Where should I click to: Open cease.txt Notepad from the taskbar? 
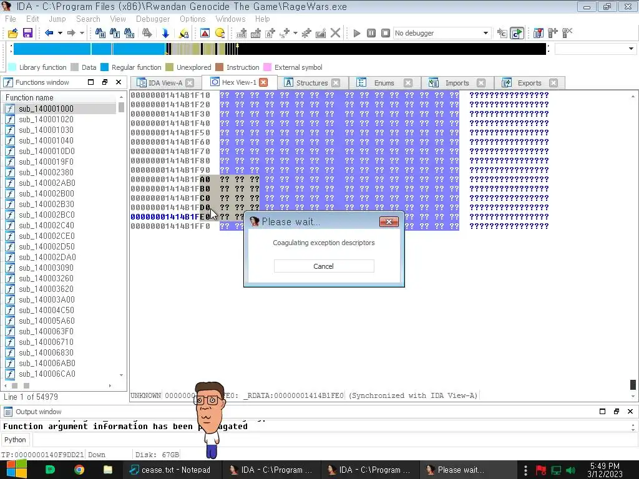click(171, 470)
